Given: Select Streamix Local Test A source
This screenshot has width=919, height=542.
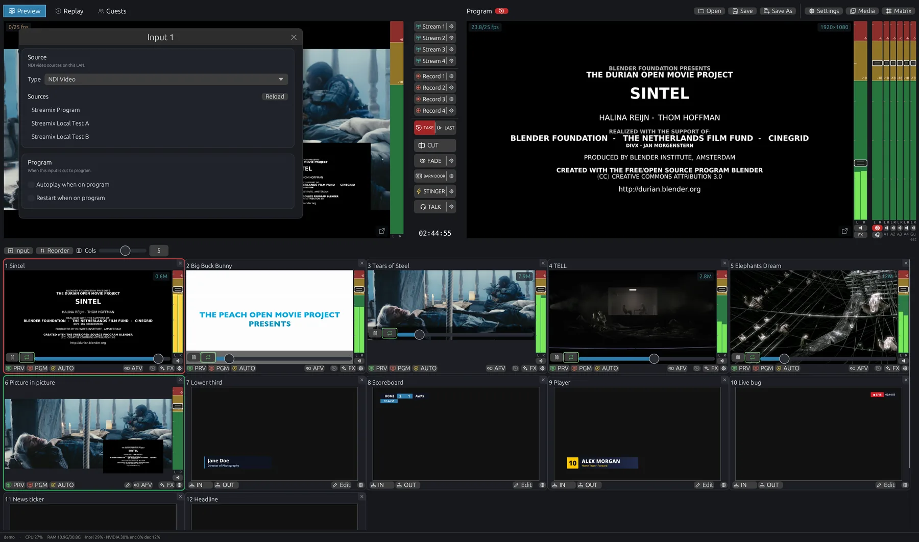Looking at the screenshot, I should pos(60,124).
